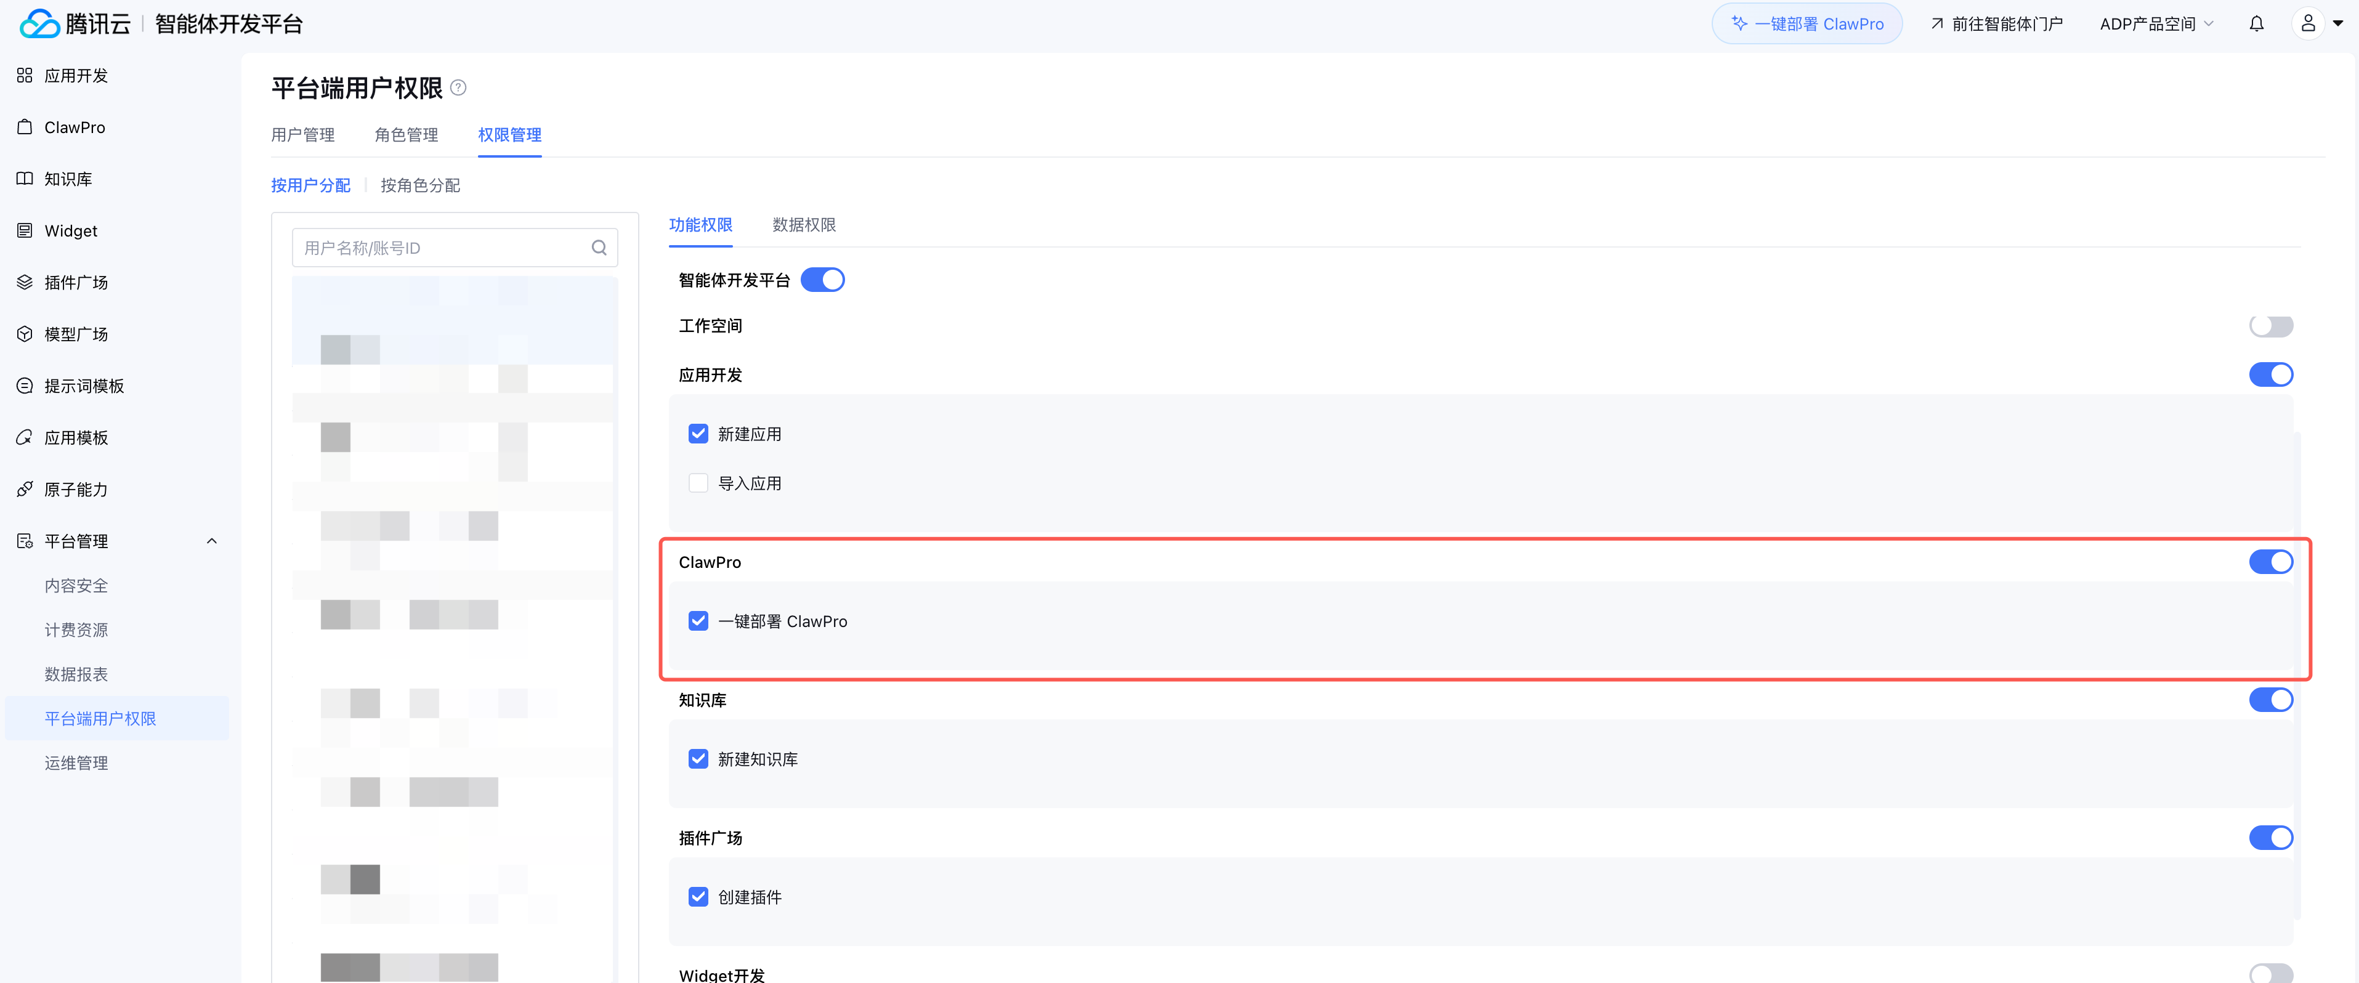2359x983 pixels.
Task: Click the user avatar icon
Action: click(2308, 24)
